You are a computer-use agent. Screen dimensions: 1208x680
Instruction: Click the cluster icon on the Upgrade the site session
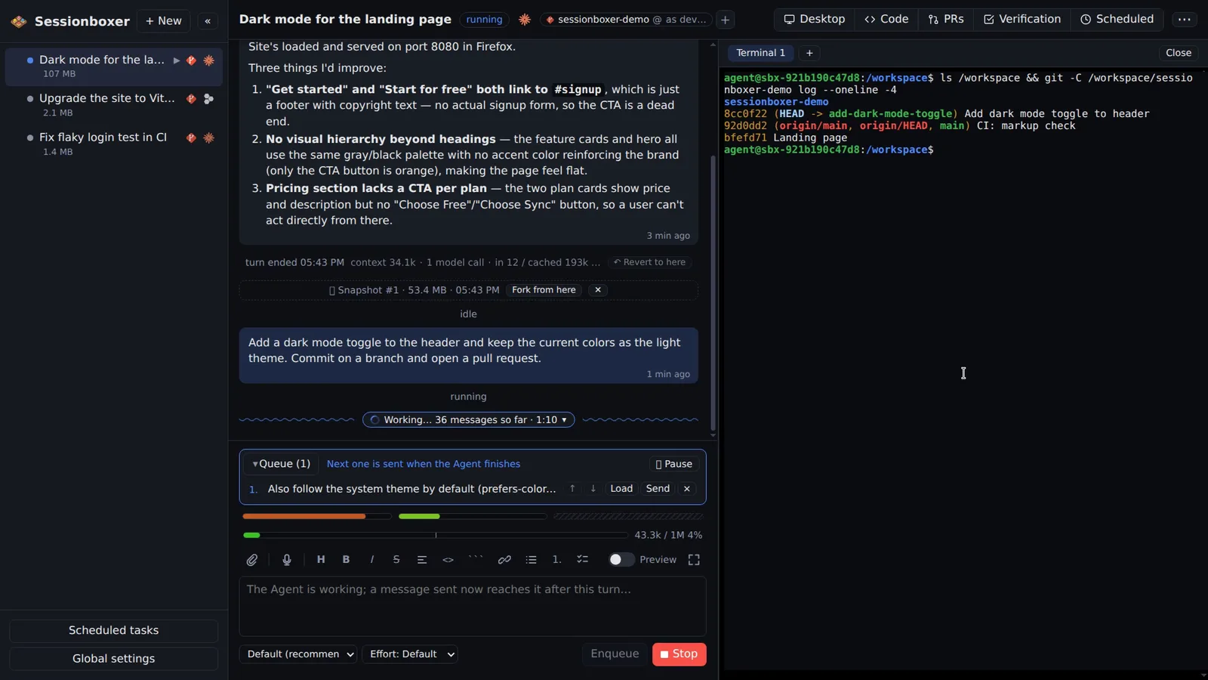coord(209,98)
